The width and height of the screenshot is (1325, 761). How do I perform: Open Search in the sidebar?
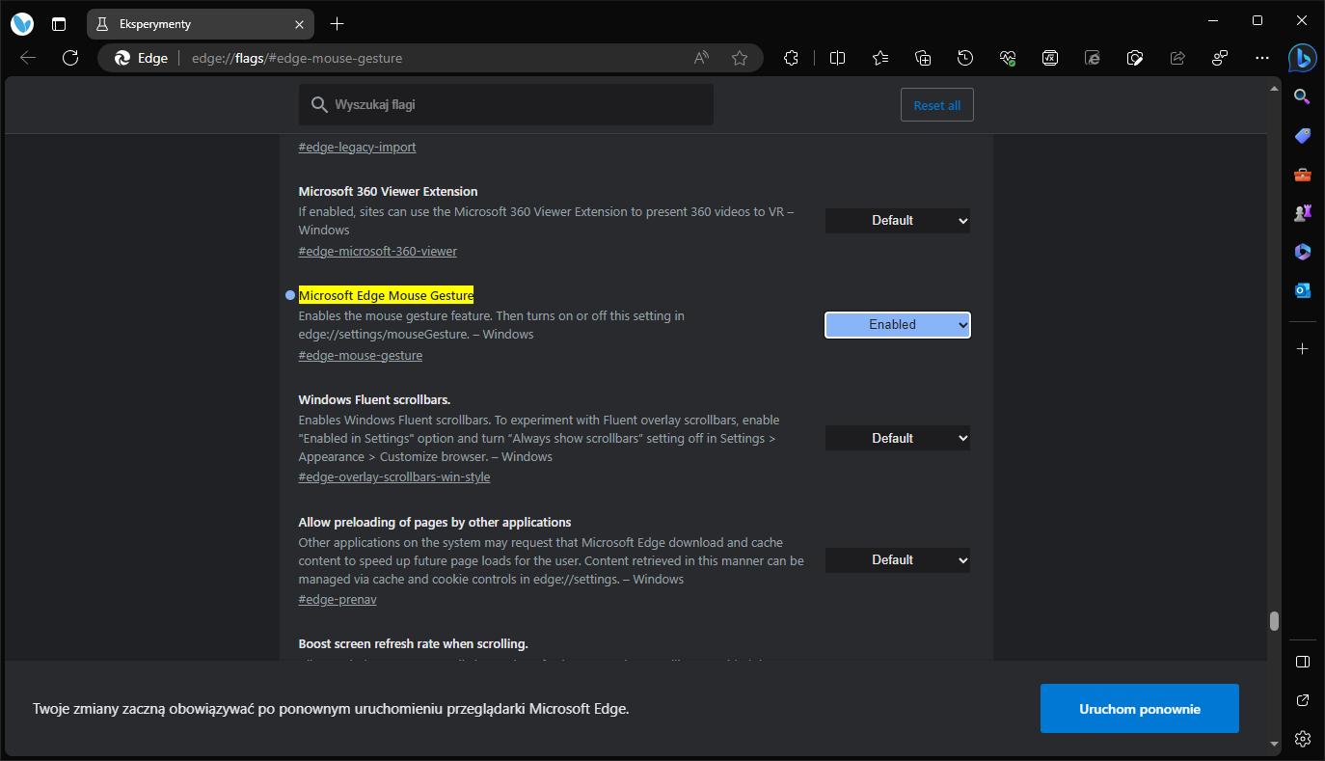[x=1303, y=95]
